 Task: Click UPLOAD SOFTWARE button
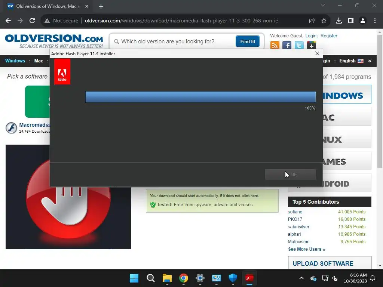330,263
